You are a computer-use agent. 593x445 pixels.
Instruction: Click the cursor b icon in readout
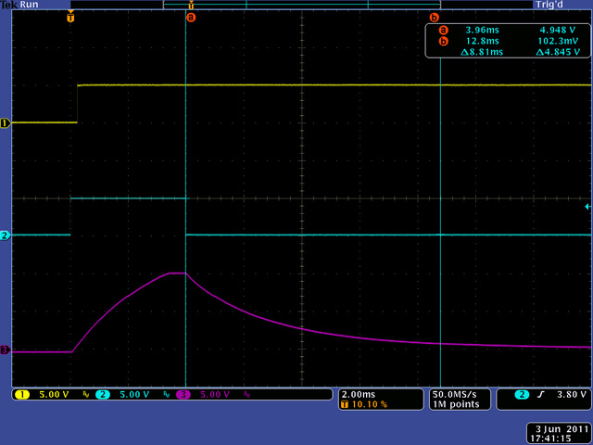pyautogui.click(x=442, y=41)
